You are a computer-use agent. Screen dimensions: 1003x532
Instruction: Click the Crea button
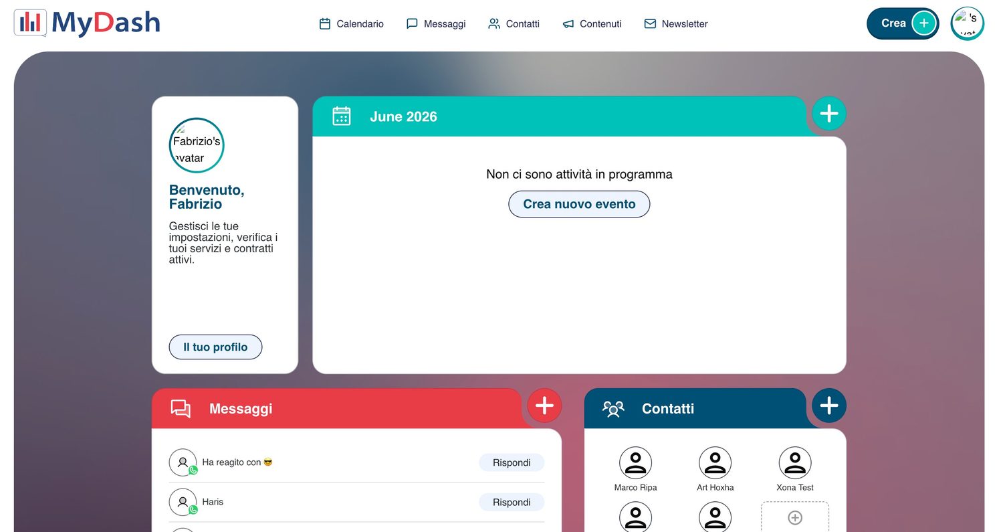click(x=903, y=23)
